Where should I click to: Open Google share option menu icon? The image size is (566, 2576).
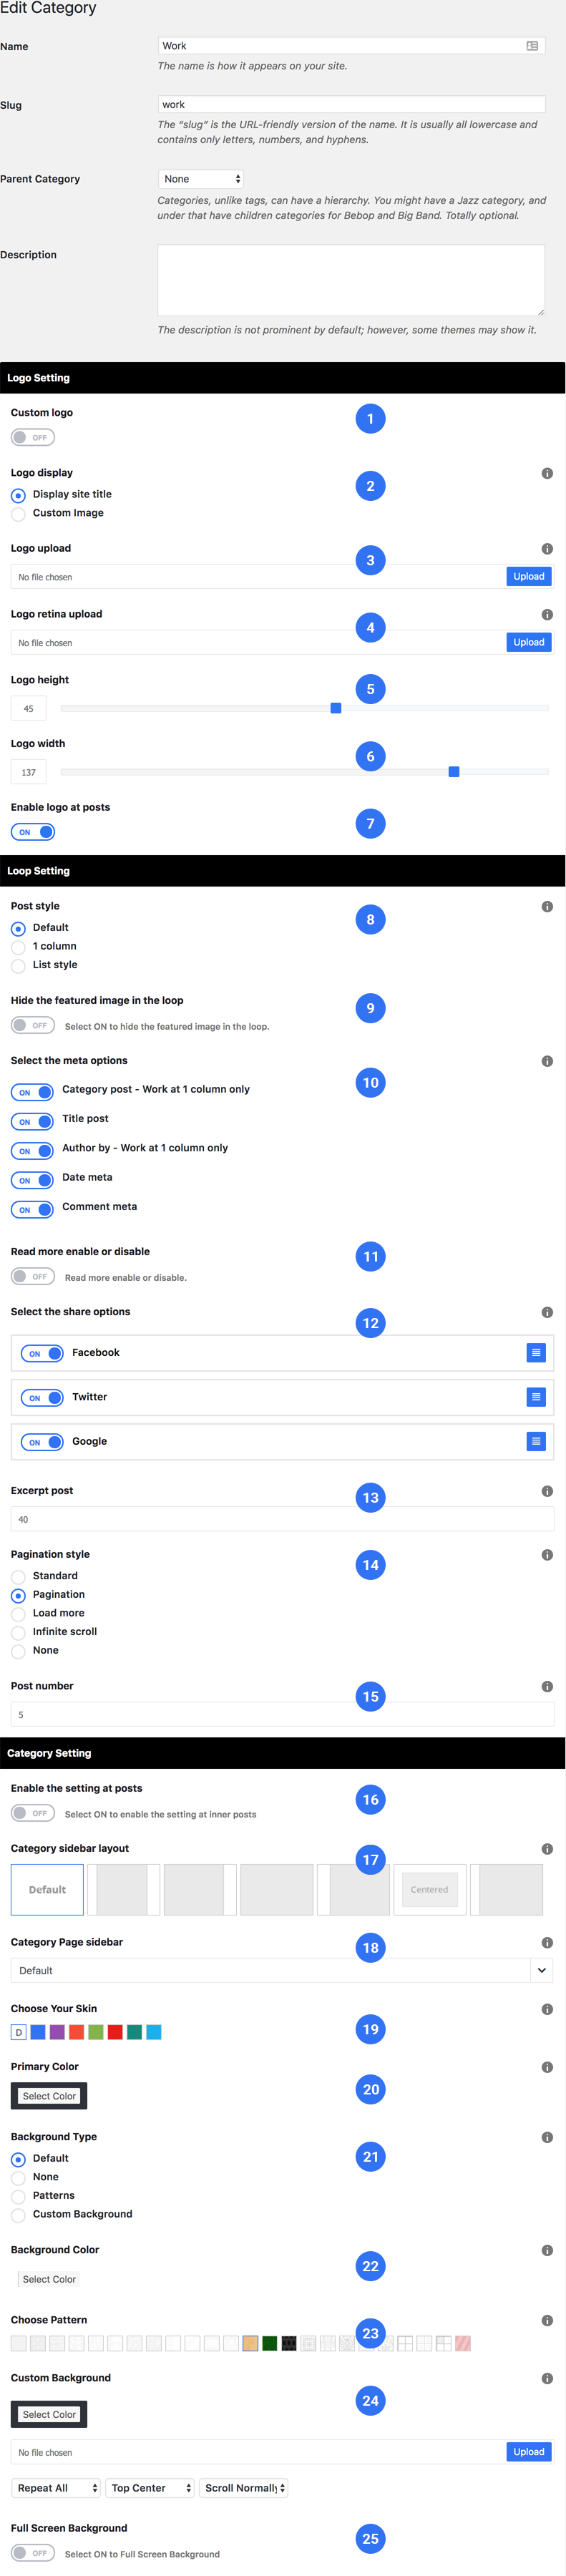pos(536,1441)
